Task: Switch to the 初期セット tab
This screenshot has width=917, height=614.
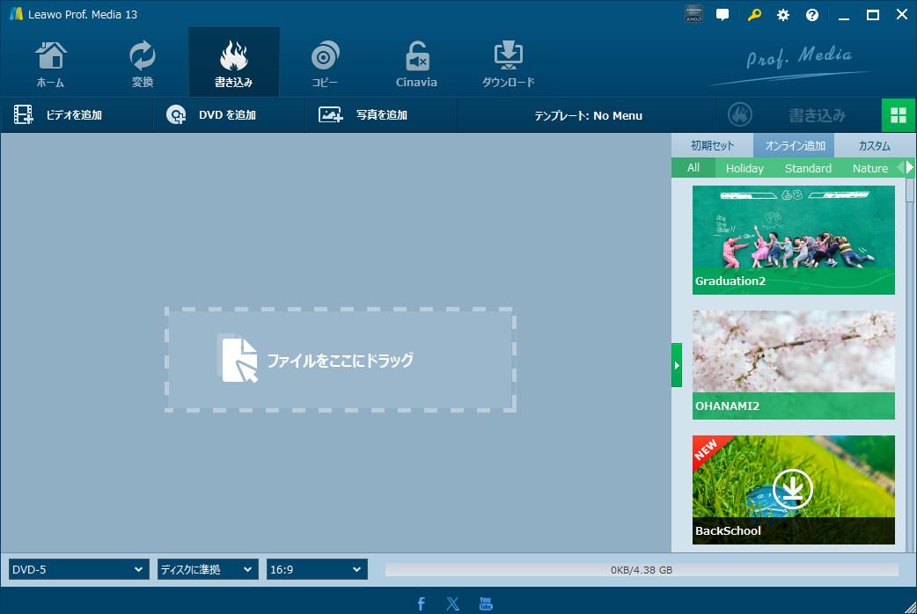Action: (x=712, y=146)
